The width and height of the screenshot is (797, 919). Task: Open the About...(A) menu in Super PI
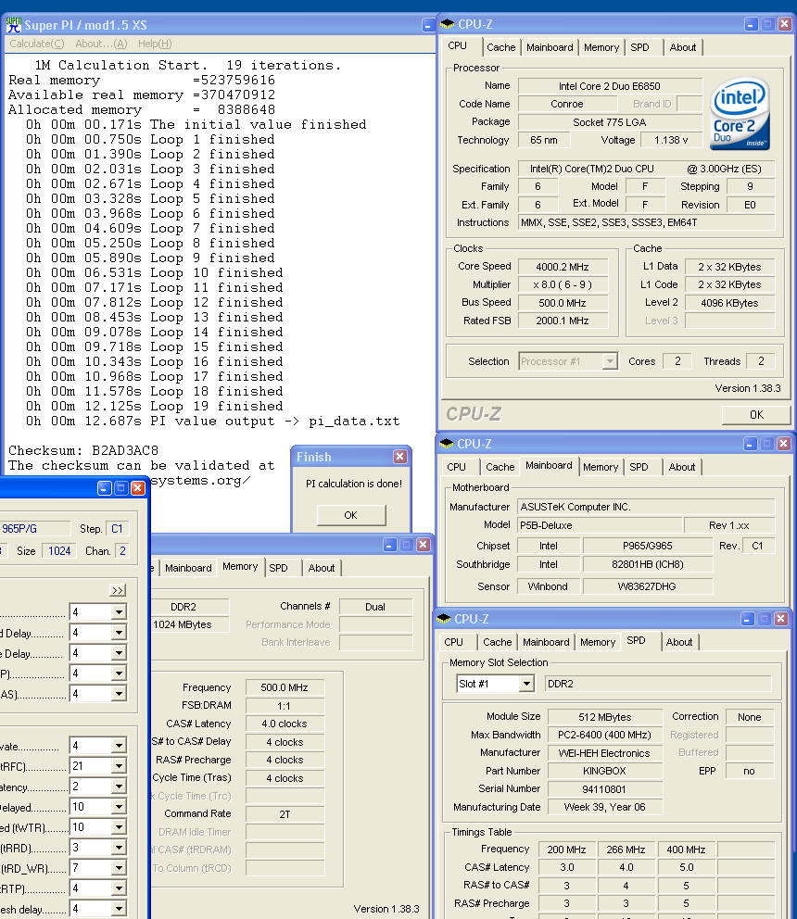coord(101,44)
